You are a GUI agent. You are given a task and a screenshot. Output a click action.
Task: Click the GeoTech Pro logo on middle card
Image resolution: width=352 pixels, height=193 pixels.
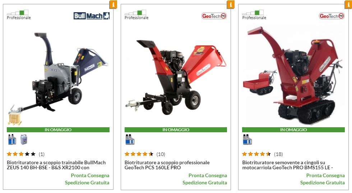(214, 16)
